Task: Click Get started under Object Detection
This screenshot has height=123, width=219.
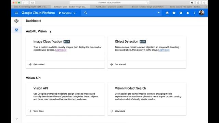Action: tap(120, 65)
